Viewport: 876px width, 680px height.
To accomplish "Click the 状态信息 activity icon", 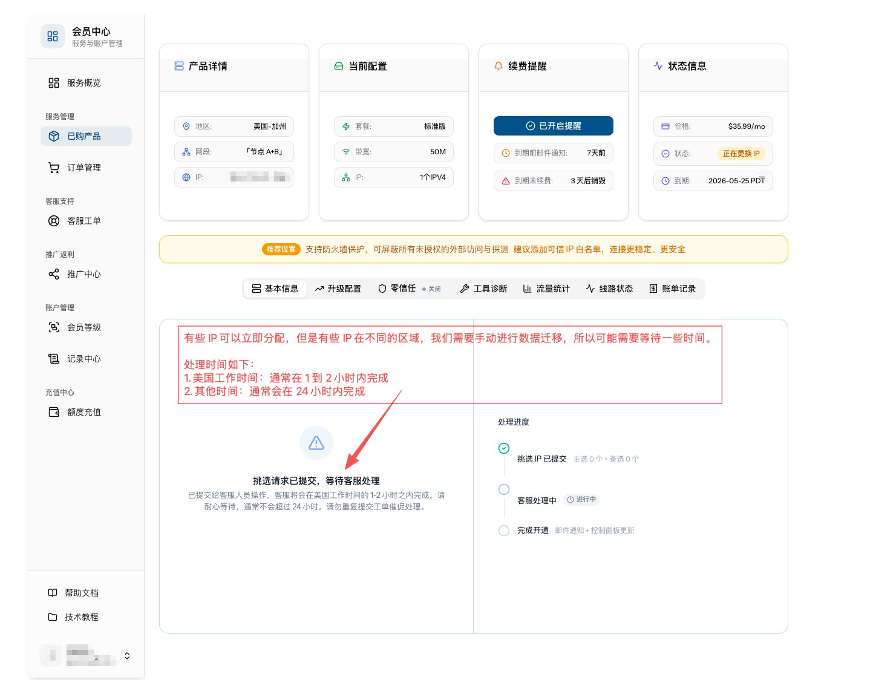I will 658,66.
